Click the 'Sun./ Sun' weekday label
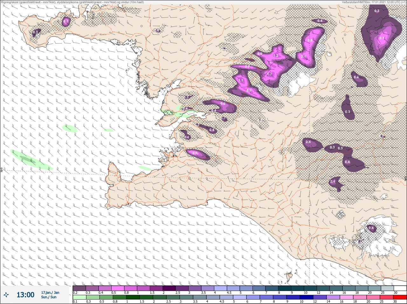This screenshot has width=407, height=304. 49,297
